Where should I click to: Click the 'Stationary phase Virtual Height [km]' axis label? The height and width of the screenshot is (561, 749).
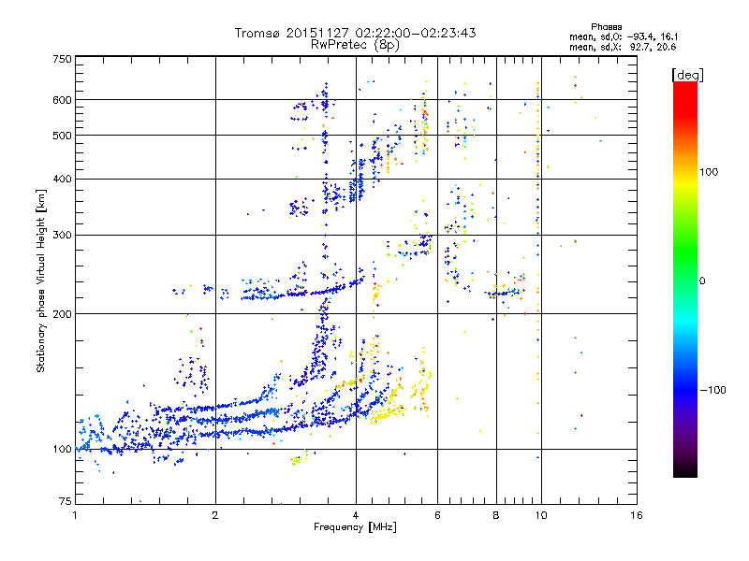[40, 280]
